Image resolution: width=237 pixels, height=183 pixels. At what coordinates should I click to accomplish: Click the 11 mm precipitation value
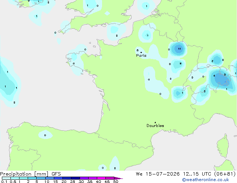coord(179,49)
